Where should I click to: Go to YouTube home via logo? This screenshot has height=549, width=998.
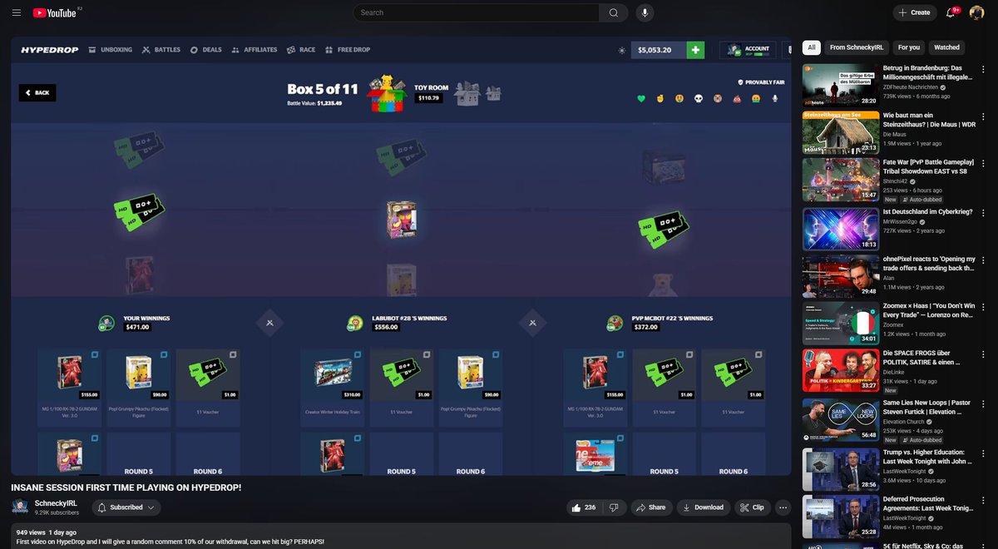(57, 12)
